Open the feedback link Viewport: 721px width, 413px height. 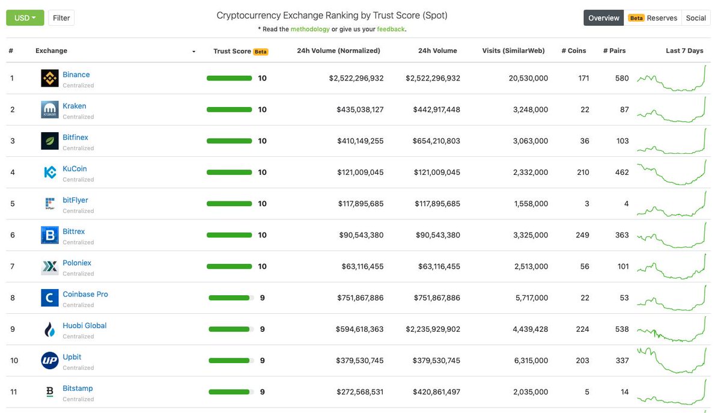point(391,29)
